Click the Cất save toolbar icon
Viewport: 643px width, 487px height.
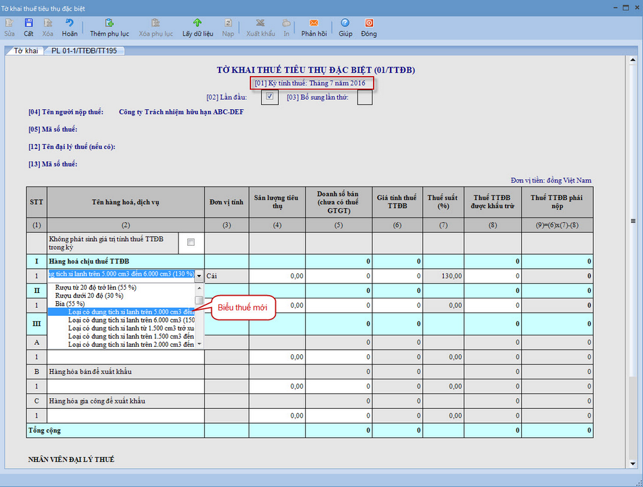tap(28, 23)
